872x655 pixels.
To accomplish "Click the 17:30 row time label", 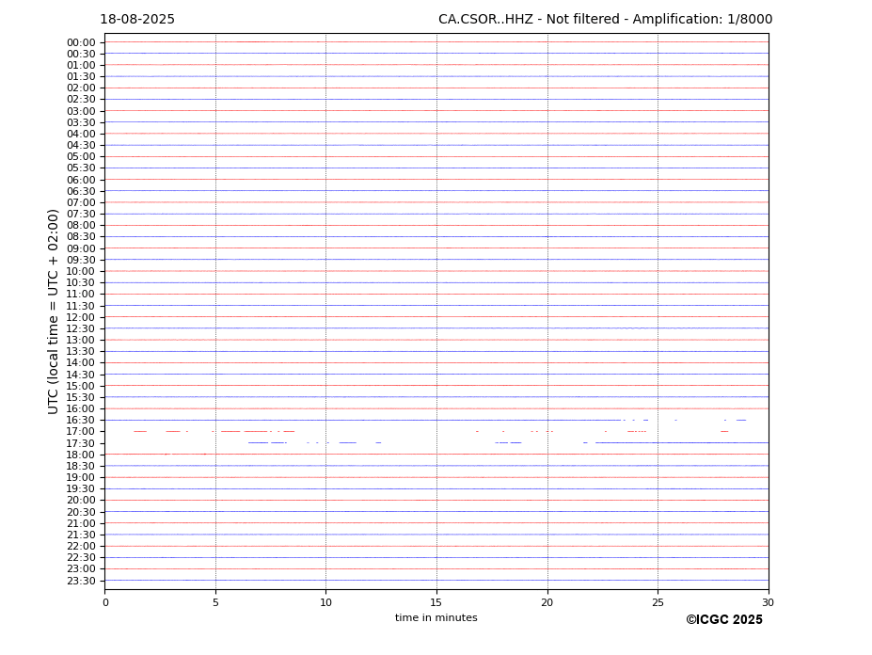I will [x=81, y=443].
